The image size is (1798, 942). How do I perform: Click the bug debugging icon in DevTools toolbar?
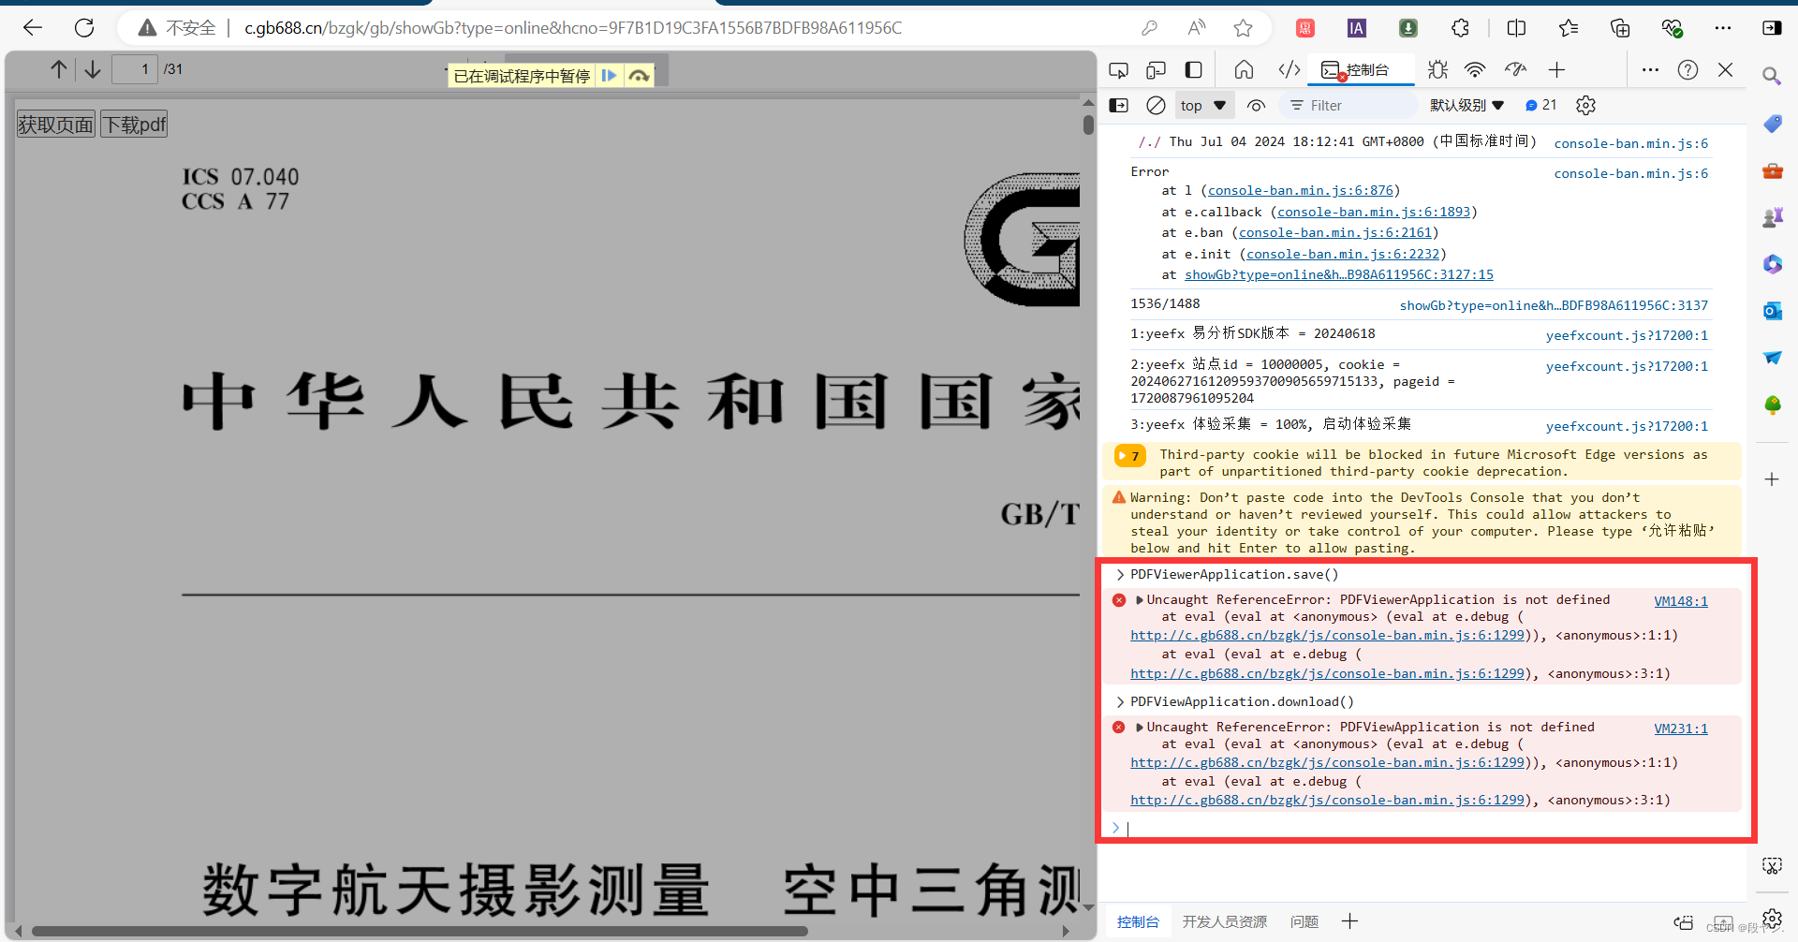[x=1438, y=69]
